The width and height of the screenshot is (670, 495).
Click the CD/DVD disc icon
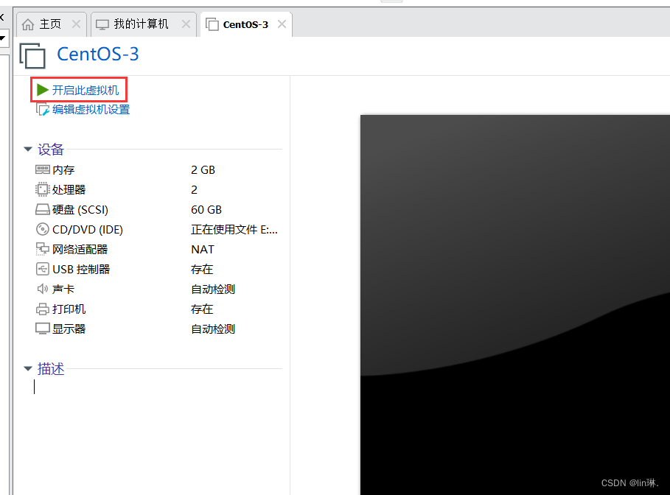[42, 229]
